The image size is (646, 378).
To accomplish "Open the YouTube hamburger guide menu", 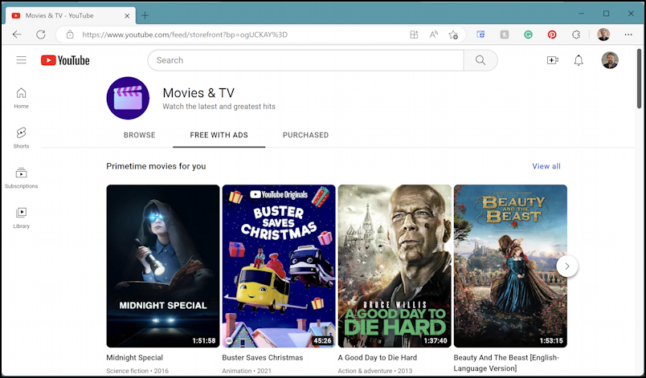I will click(21, 60).
